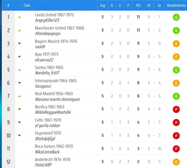This screenshot has height=168, width=187.
Task: Click green G badge for Leeds United
Action: 176,17
